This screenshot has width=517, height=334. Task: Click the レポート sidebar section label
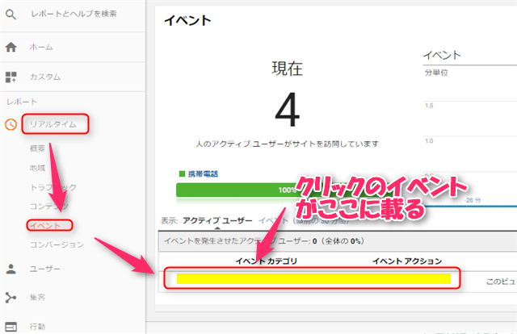coord(22,102)
